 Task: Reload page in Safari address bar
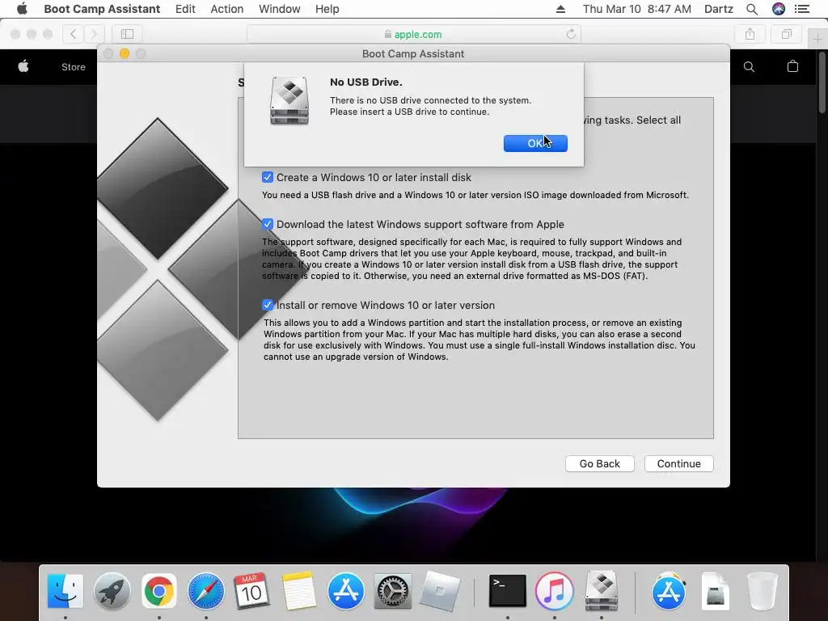click(x=571, y=34)
